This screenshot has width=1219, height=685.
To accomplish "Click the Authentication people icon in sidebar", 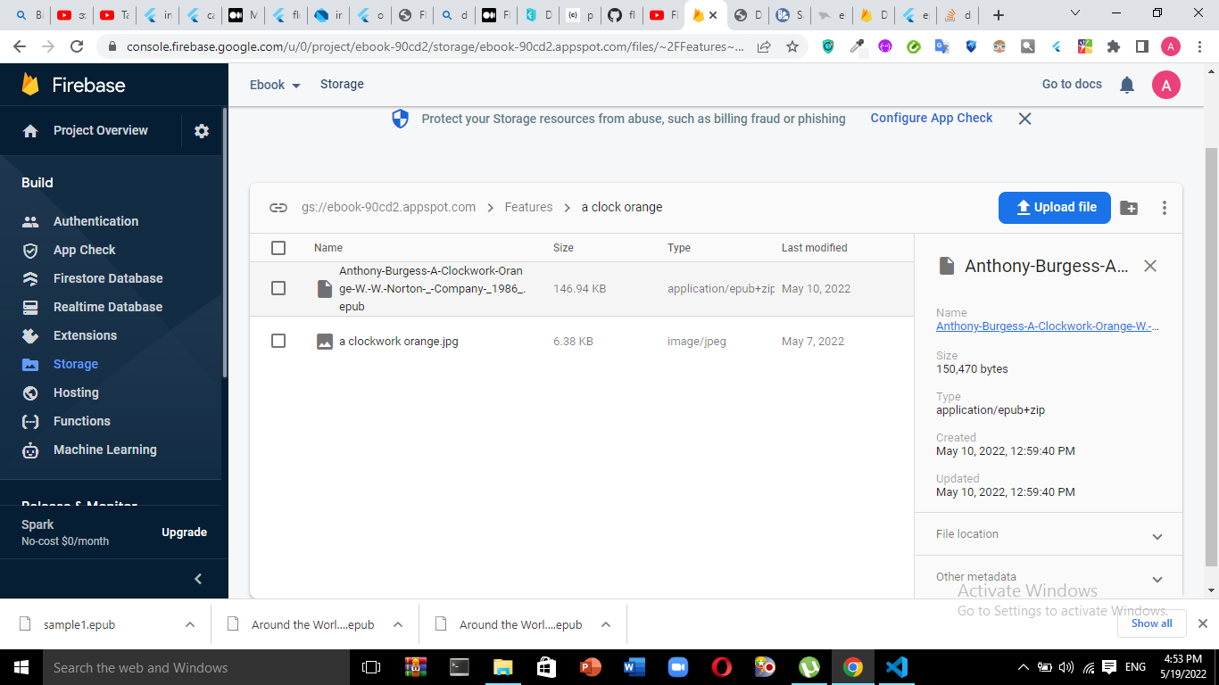I will (x=30, y=221).
